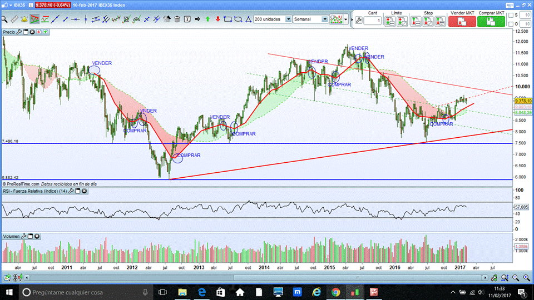This screenshot has height=300, width=534.
Task: Open the 200 unidades dropdown
Action: [289, 19]
